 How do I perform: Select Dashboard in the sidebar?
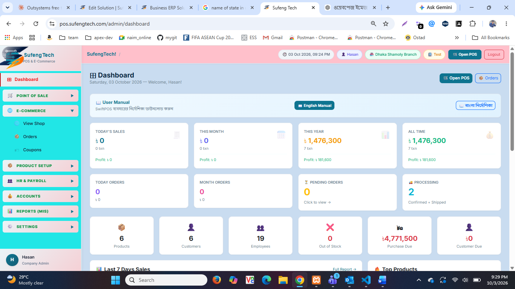pos(41,79)
